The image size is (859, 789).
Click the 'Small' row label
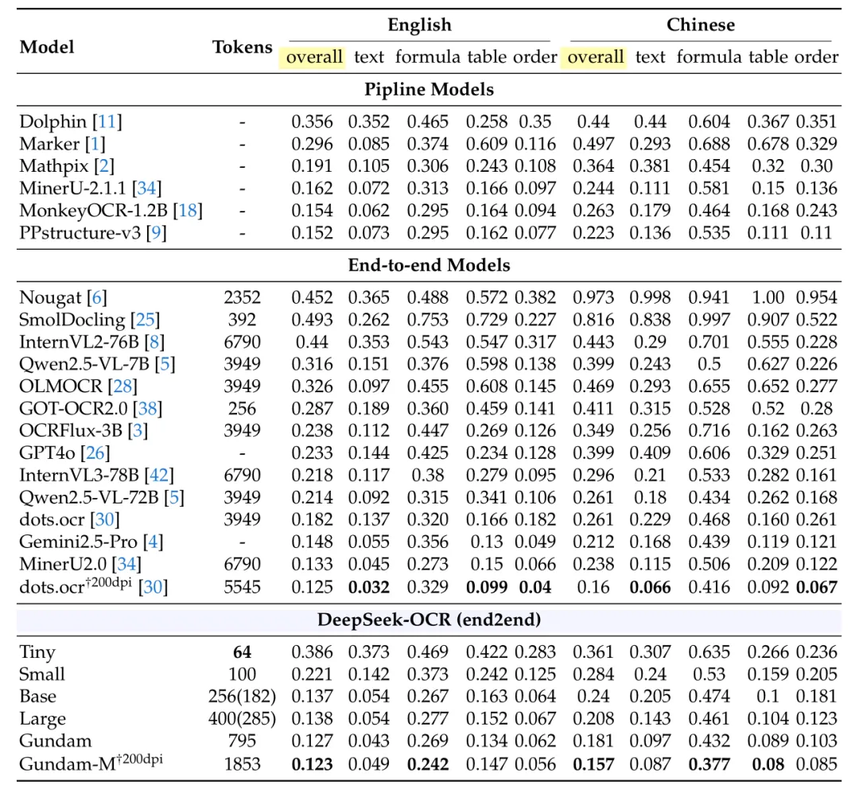(42, 674)
